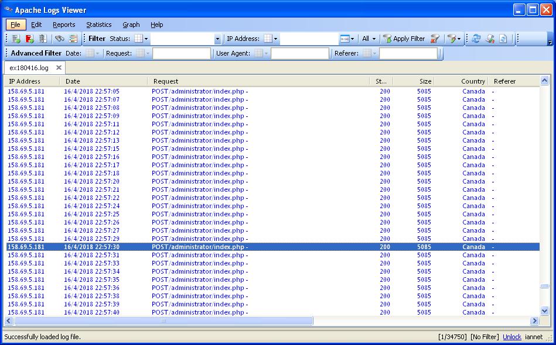Sort by IP Address column header
This screenshot has height=345, width=556.
pyautogui.click(x=32, y=81)
